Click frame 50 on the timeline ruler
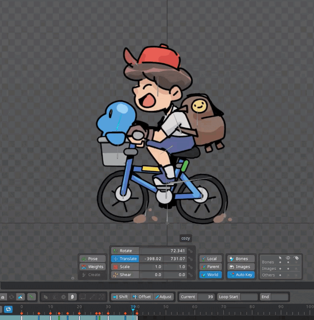Screen dimensions: 314x320 coord(166,308)
